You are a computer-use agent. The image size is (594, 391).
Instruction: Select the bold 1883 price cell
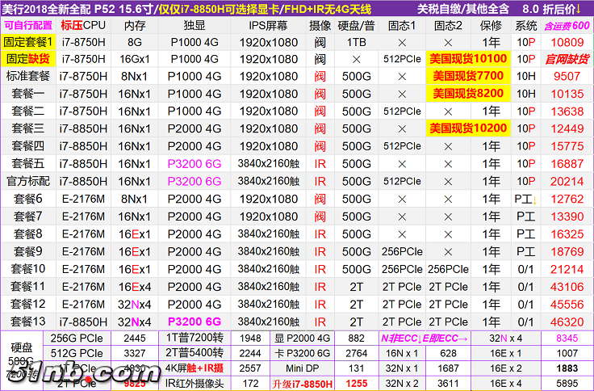point(567,368)
